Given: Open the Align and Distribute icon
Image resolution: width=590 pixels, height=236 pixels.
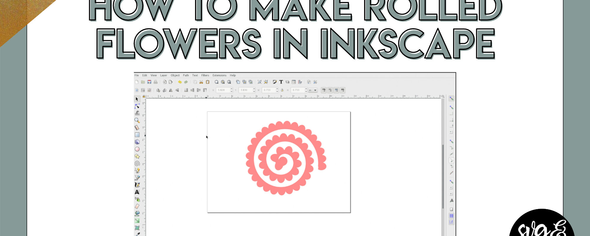Looking at the screenshot, I should (x=300, y=82).
